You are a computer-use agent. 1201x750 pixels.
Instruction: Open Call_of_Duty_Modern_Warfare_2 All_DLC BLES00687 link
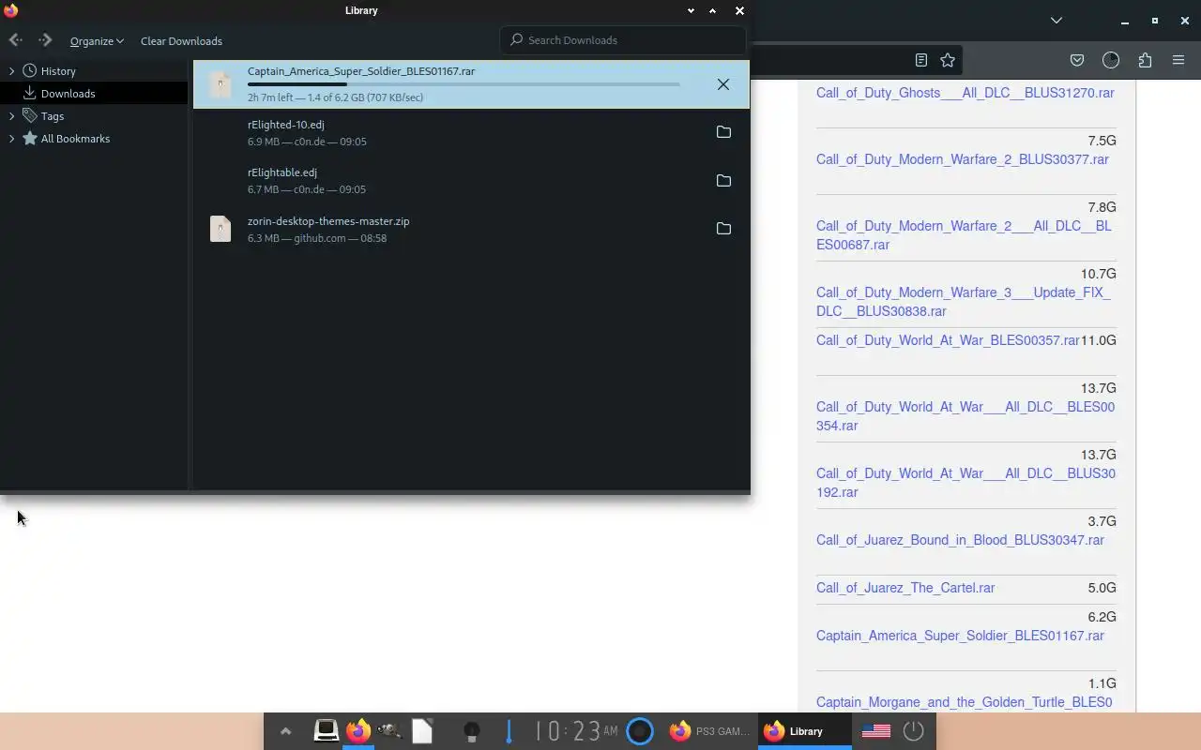[x=964, y=235]
